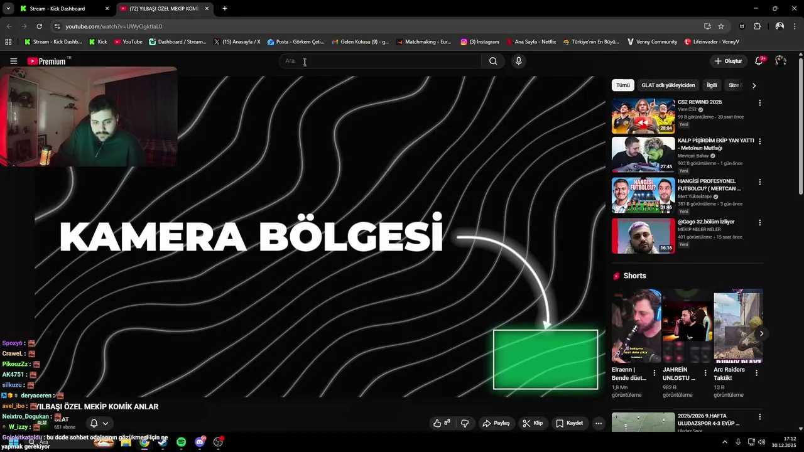
Task: Open YouTube bookmark in bookmarks bar
Action: 128,42
